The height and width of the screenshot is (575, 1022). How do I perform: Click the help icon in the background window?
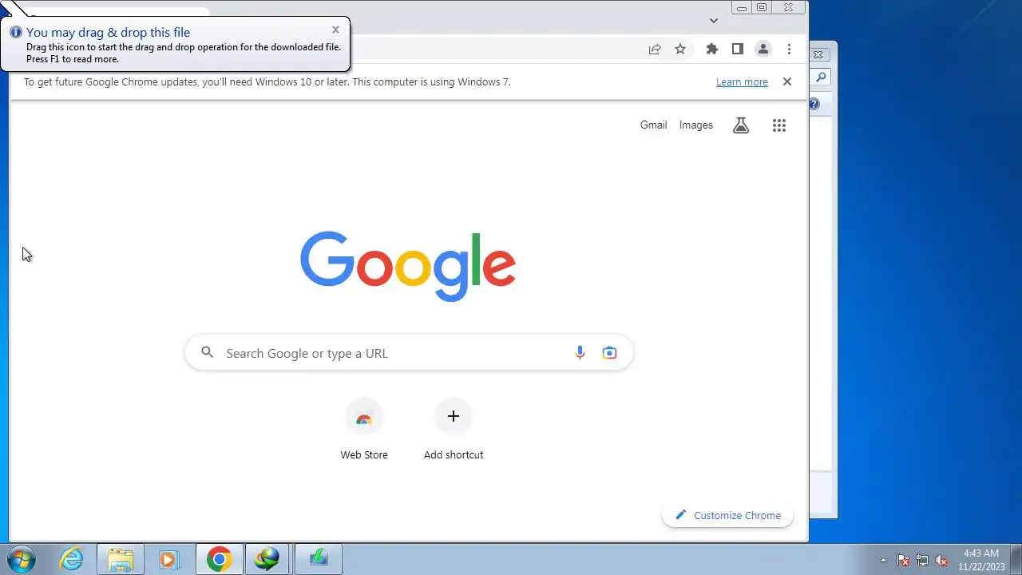[814, 104]
